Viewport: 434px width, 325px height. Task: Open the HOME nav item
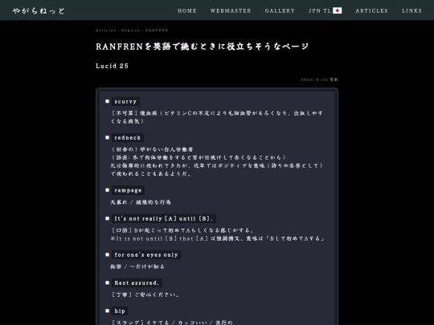click(x=187, y=10)
